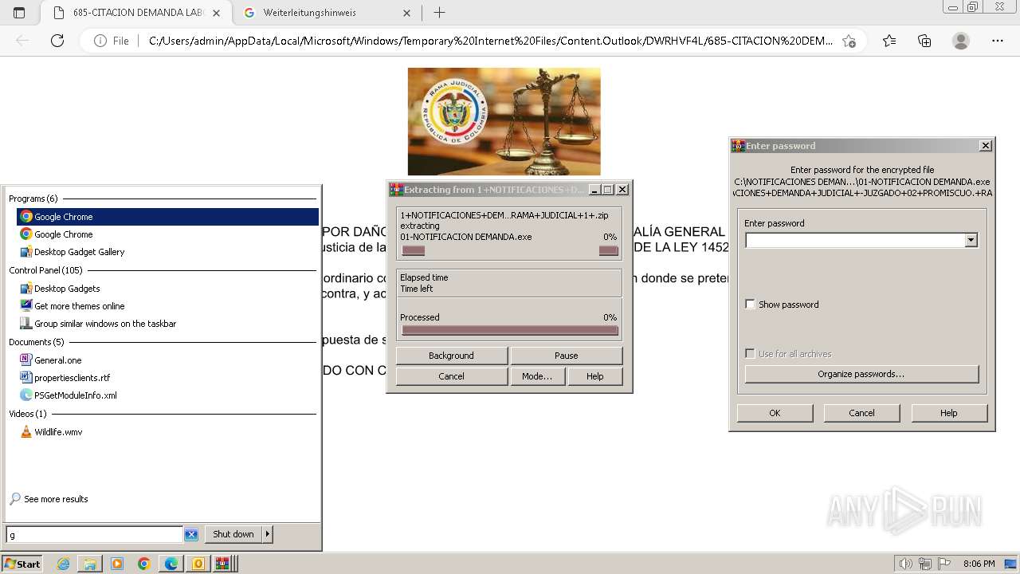The height and width of the screenshot is (574, 1020).
Task: Click Background in the extracting dialog
Action: click(x=451, y=356)
